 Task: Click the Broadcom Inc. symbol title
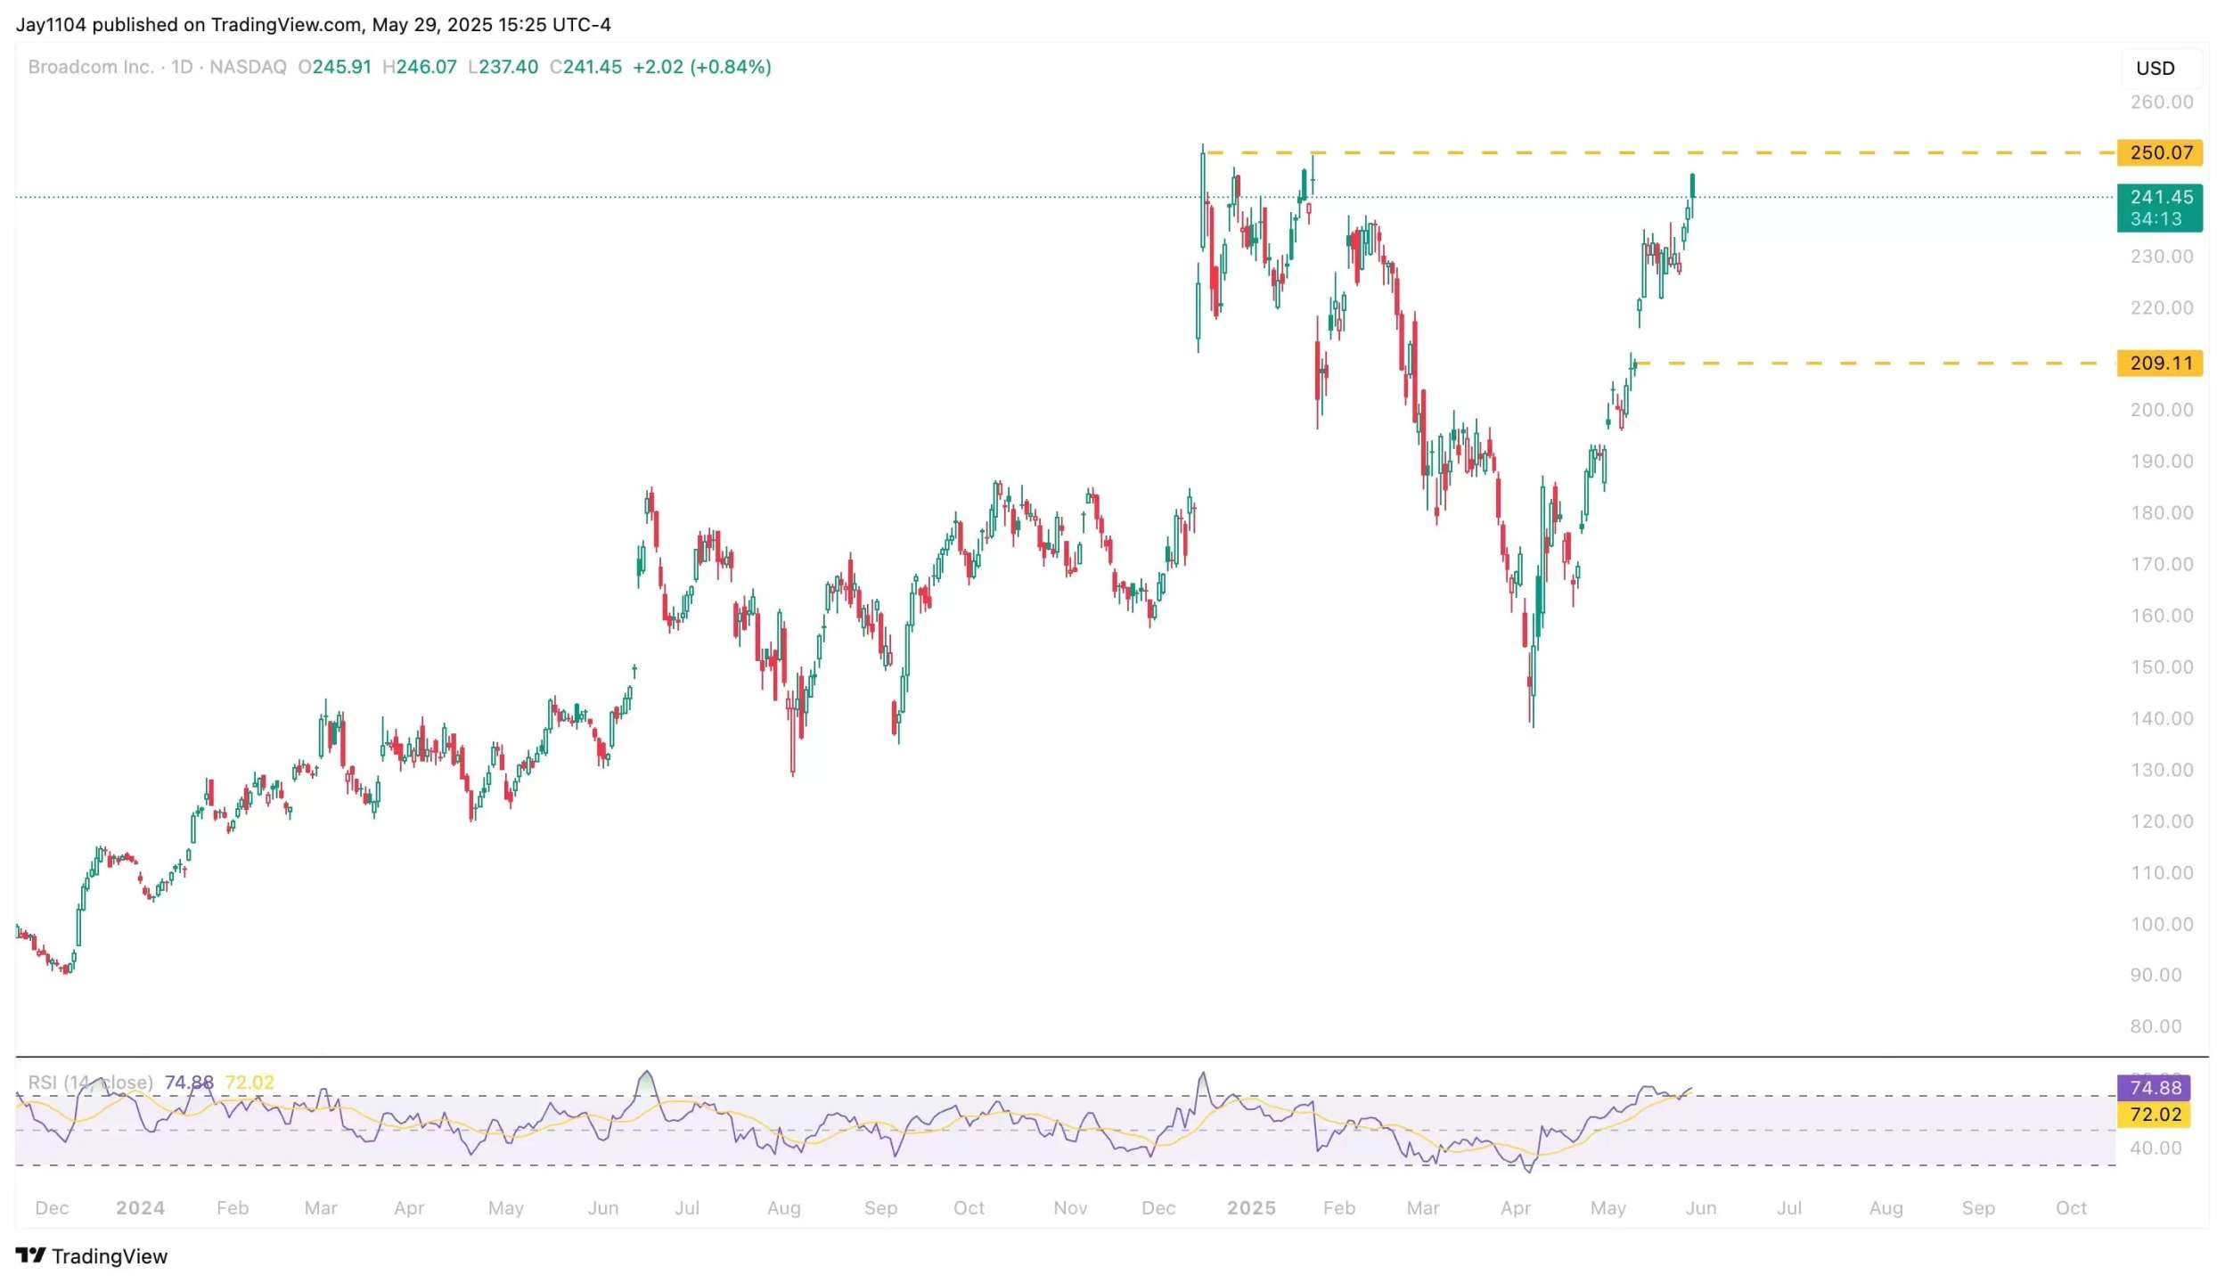[x=90, y=67]
